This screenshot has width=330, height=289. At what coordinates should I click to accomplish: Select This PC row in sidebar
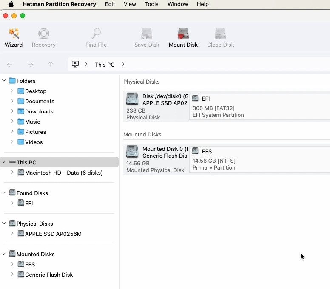pos(60,162)
